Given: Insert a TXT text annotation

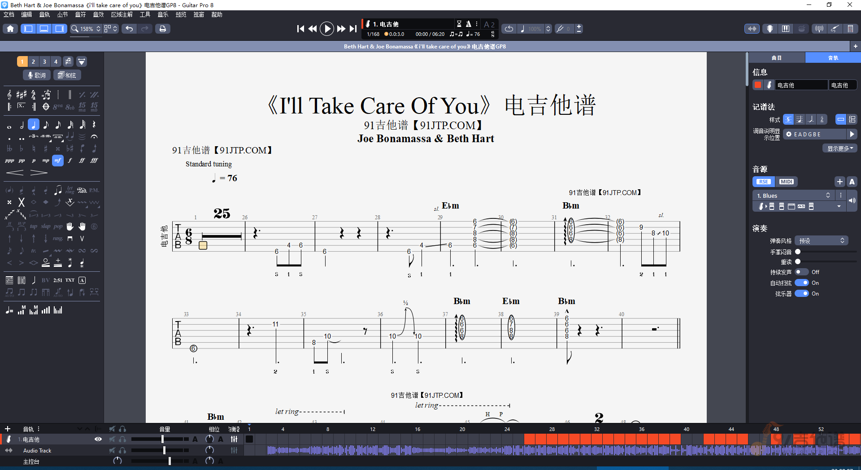Looking at the screenshot, I should coord(70,280).
